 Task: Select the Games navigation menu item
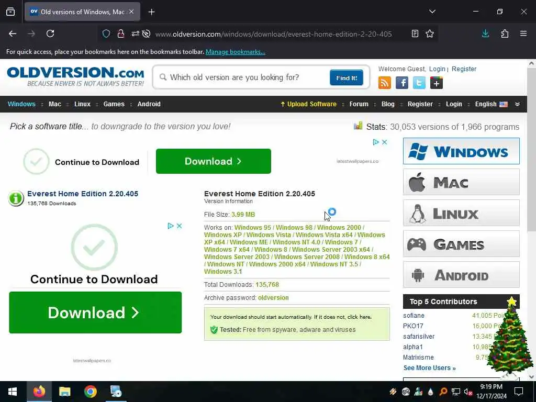pos(114,104)
